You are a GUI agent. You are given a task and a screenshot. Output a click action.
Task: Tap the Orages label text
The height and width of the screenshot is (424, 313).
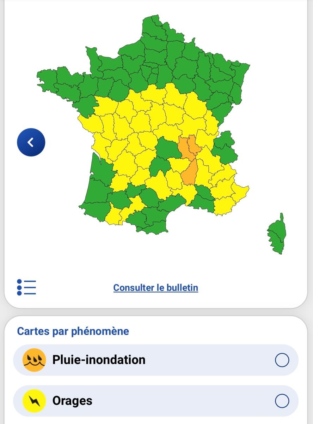[72, 401]
